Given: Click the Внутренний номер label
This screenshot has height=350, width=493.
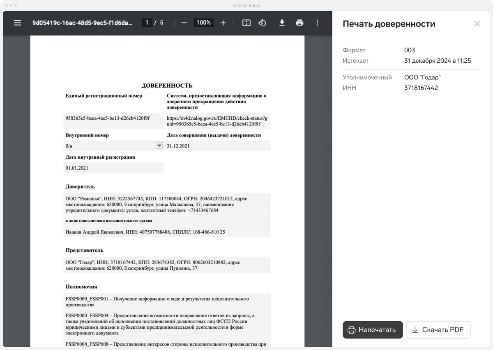Looking at the screenshot, I should [87, 135].
